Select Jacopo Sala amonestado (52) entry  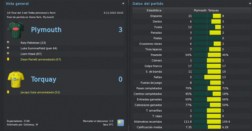[x=40, y=92]
